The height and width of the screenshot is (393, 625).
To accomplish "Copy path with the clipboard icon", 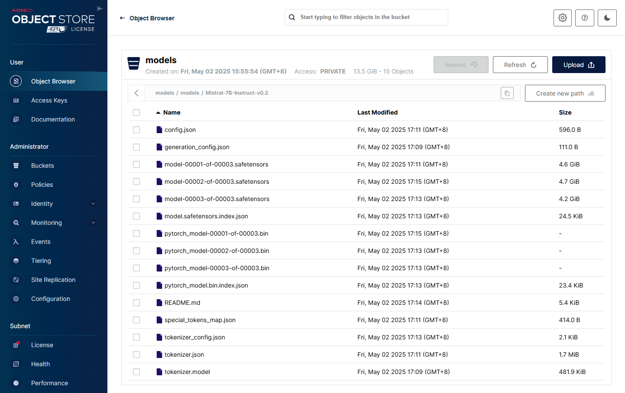I will point(507,93).
